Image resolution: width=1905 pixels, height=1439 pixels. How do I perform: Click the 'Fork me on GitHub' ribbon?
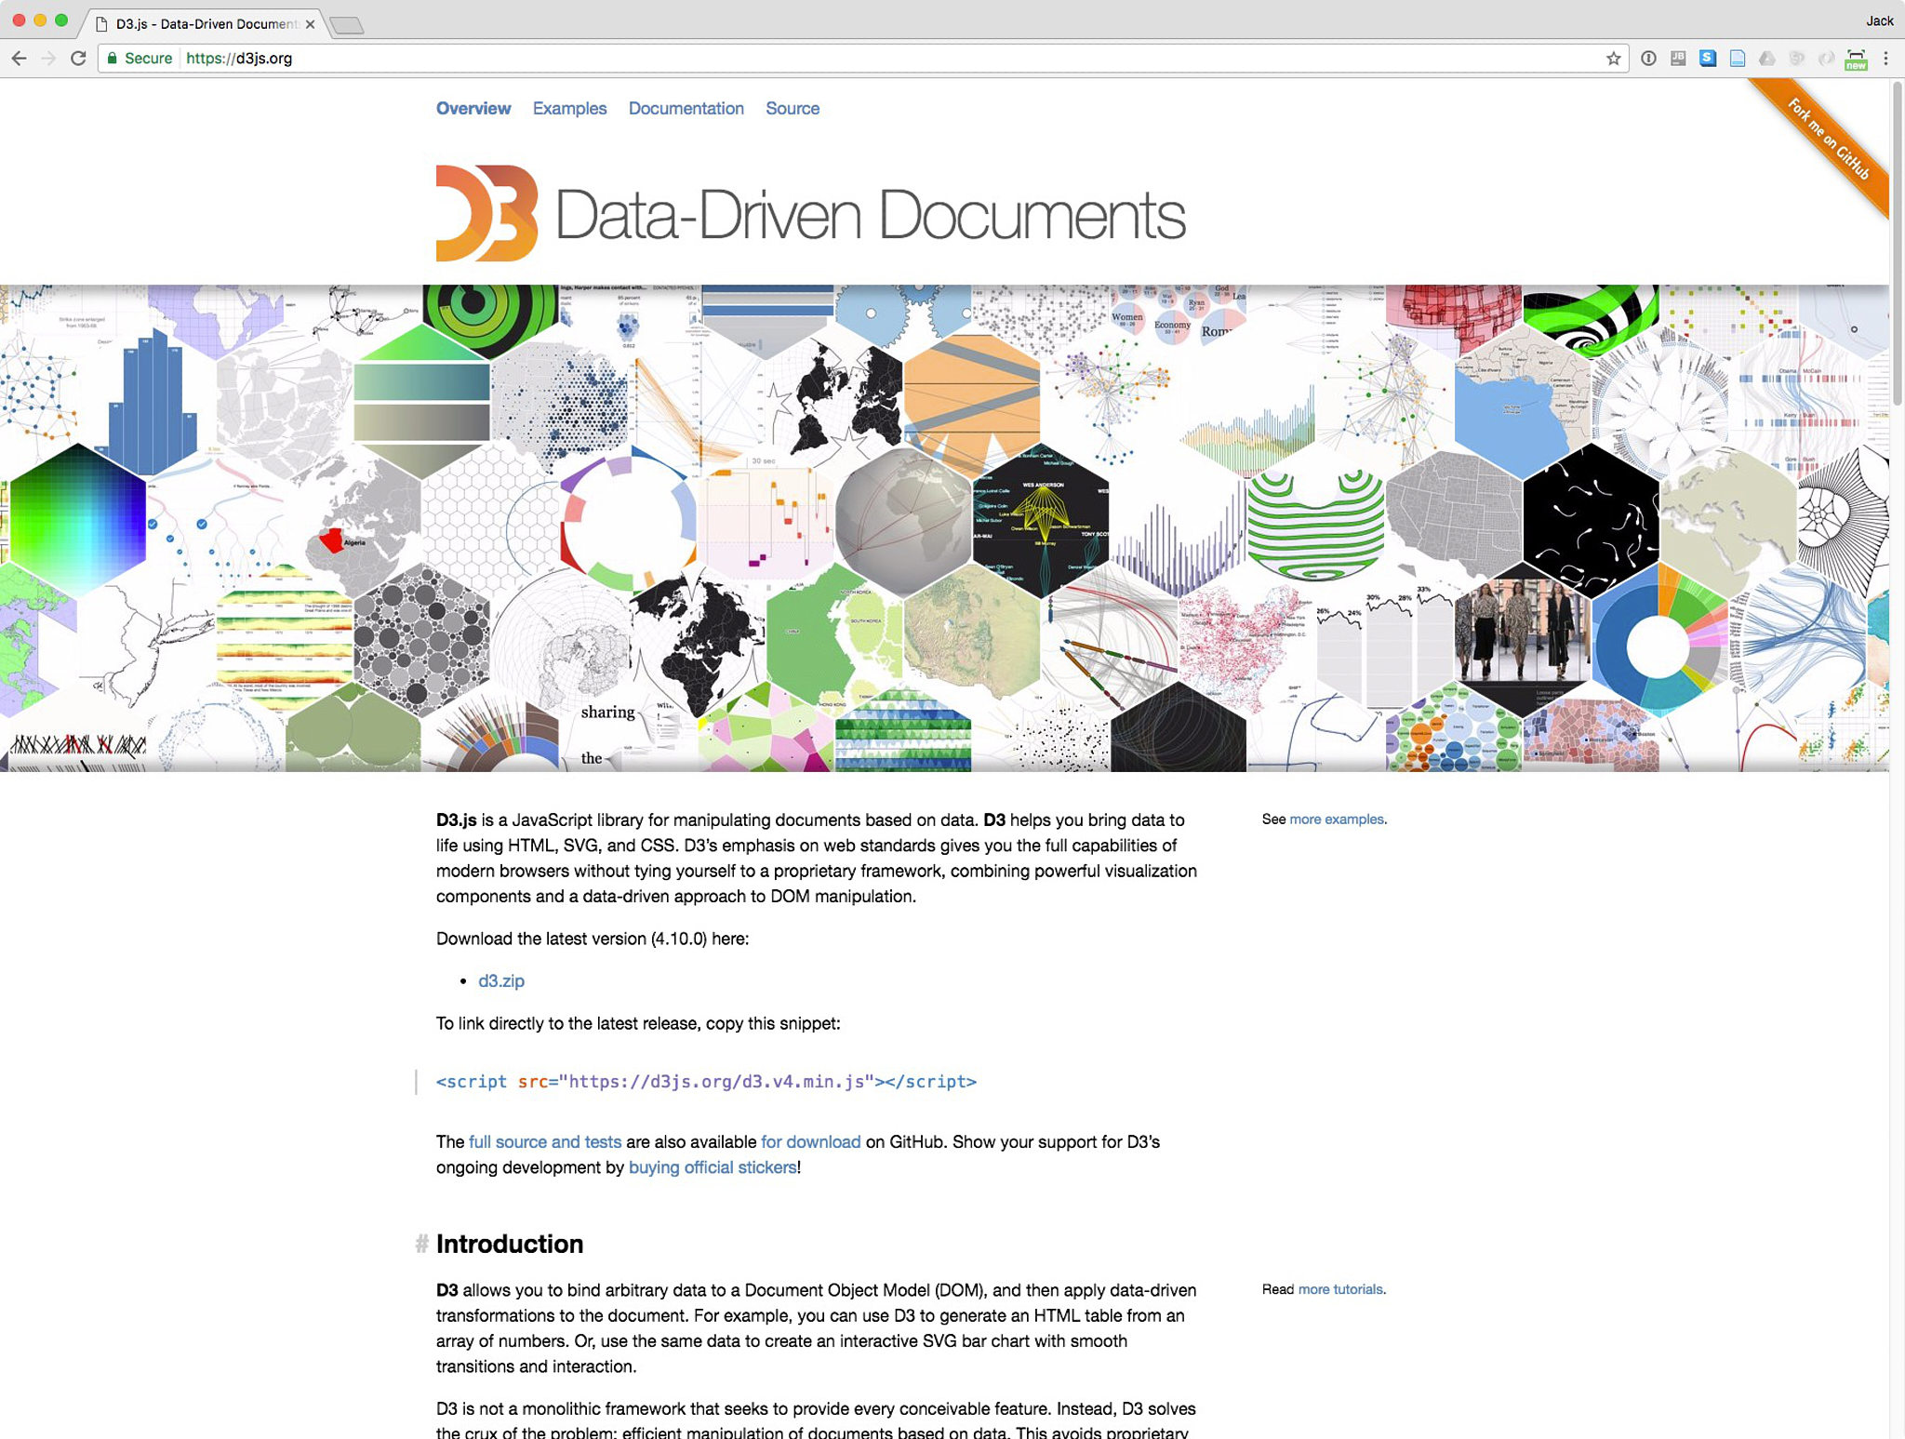pyautogui.click(x=1829, y=140)
